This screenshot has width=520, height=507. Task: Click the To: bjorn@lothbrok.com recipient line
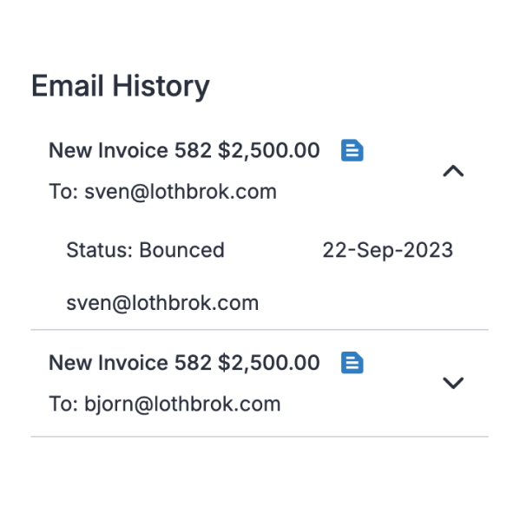click(164, 405)
